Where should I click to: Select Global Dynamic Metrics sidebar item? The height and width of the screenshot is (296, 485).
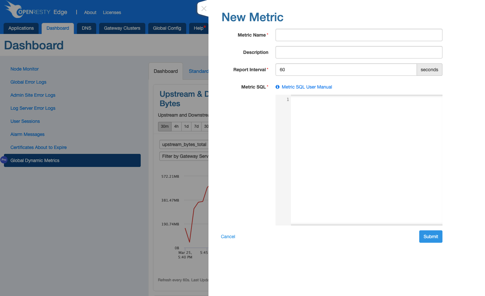(x=72, y=160)
